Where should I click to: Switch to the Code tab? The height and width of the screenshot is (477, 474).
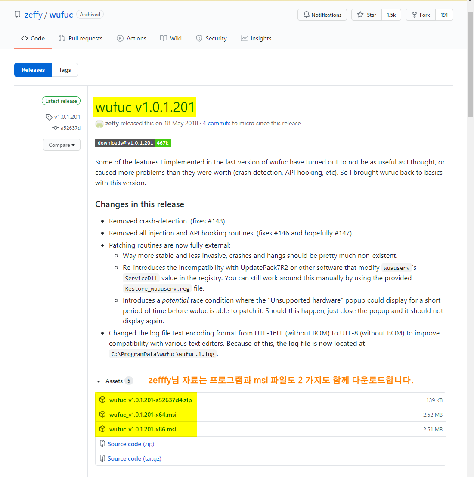[x=33, y=38]
